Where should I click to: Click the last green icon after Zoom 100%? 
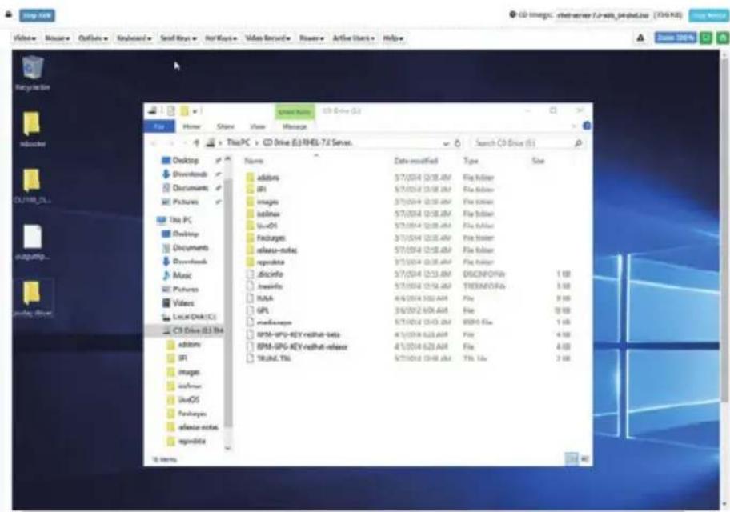(723, 38)
